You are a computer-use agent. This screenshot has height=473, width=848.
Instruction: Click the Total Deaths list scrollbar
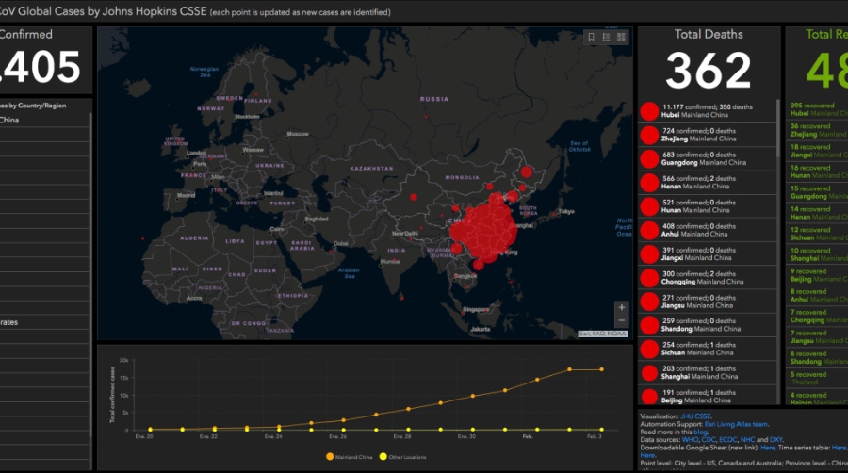(x=778, y=128)
